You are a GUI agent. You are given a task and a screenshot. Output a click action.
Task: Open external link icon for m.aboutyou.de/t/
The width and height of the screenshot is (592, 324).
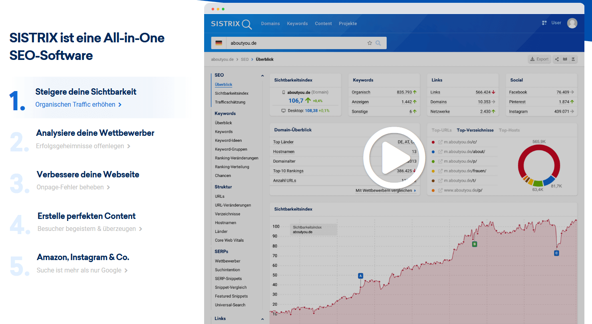441,181
